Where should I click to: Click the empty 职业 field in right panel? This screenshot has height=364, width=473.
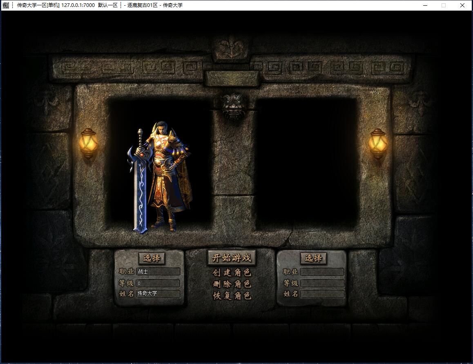pos(322,272)
